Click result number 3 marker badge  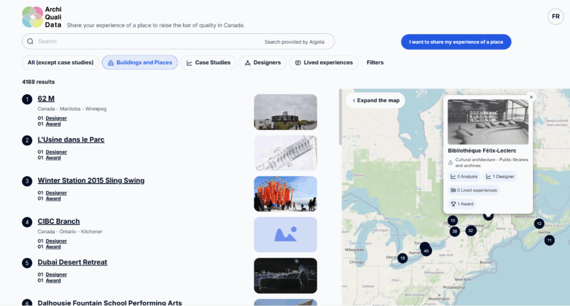pyautogui.click(x=27, y=181)
